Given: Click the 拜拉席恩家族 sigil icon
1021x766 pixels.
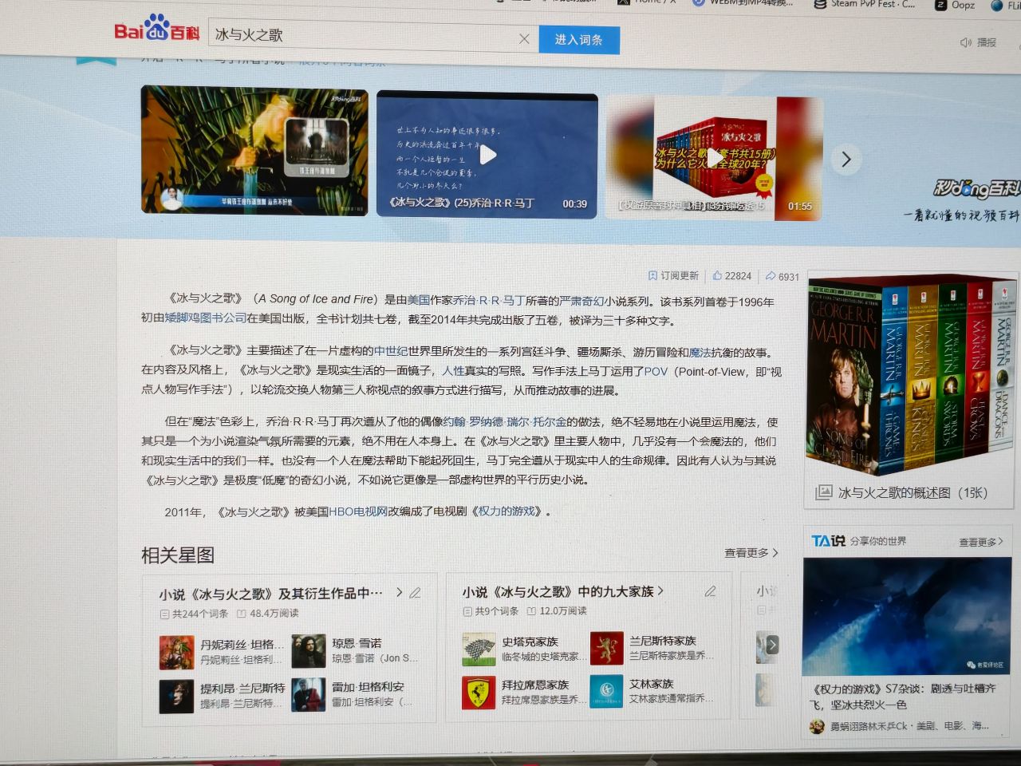Looking at the screenshot, I should tap(479, 693).
